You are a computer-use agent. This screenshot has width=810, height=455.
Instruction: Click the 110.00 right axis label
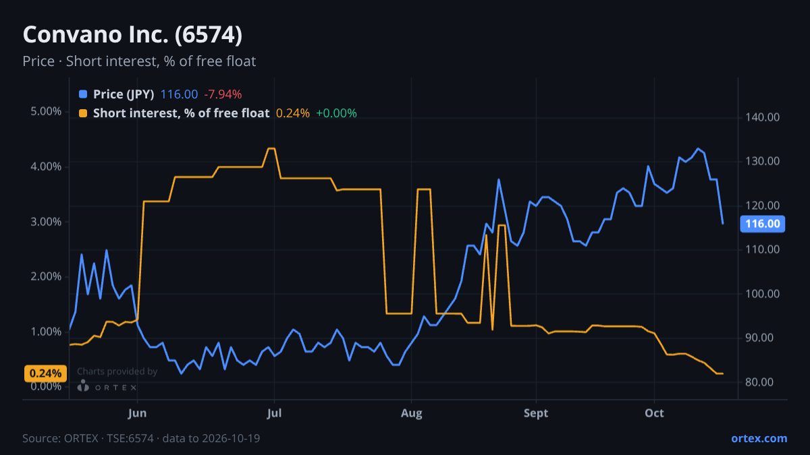coord(763,249)
